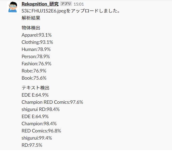Viewport: 172px width, 151px height.
Task: Click the テキスト検出 heading
Action: [35, 88]
